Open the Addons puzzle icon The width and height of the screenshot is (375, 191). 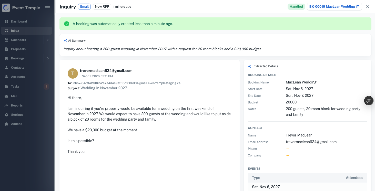pyautogui.click(x=6, y=124)
